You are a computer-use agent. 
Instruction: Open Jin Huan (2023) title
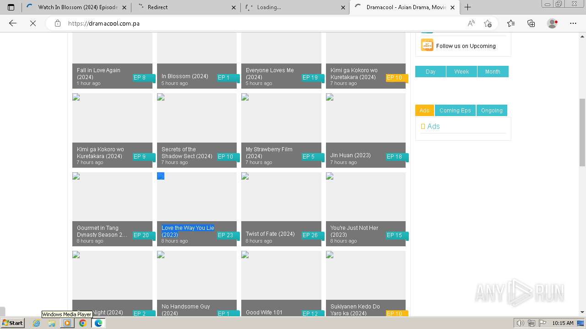click(350, 155)
